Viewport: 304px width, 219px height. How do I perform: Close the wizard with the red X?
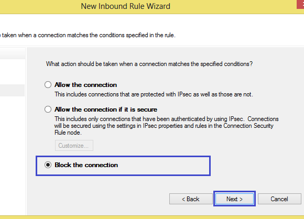tap(300, 4)
